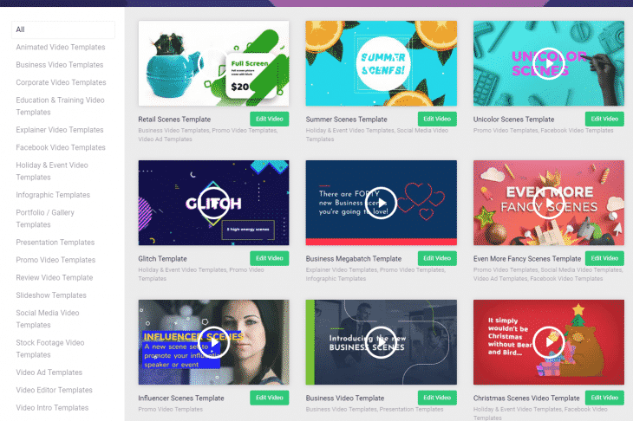Edit Video for Glitch Template
Image resolution: width=633 pixels, height=421 pixels.
pyautogui.click(x=270, y=258)
